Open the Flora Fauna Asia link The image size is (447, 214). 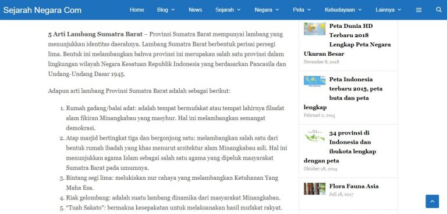(354, 186)
